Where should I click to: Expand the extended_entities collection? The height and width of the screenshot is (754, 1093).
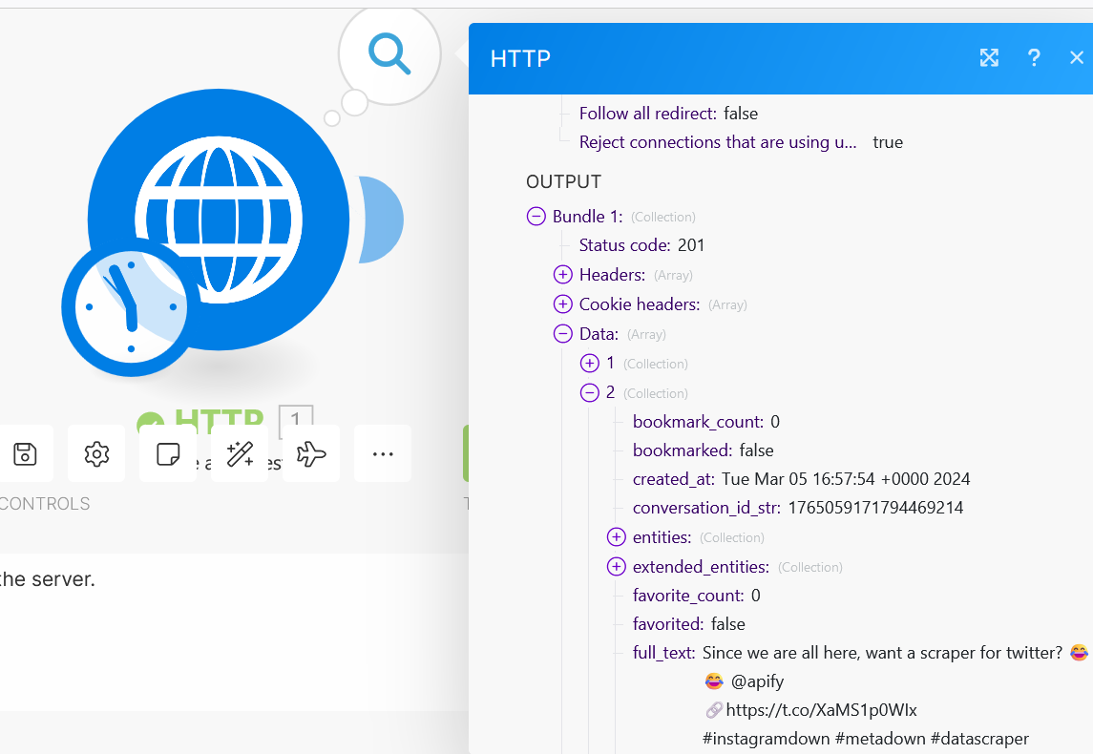[617, 567]
